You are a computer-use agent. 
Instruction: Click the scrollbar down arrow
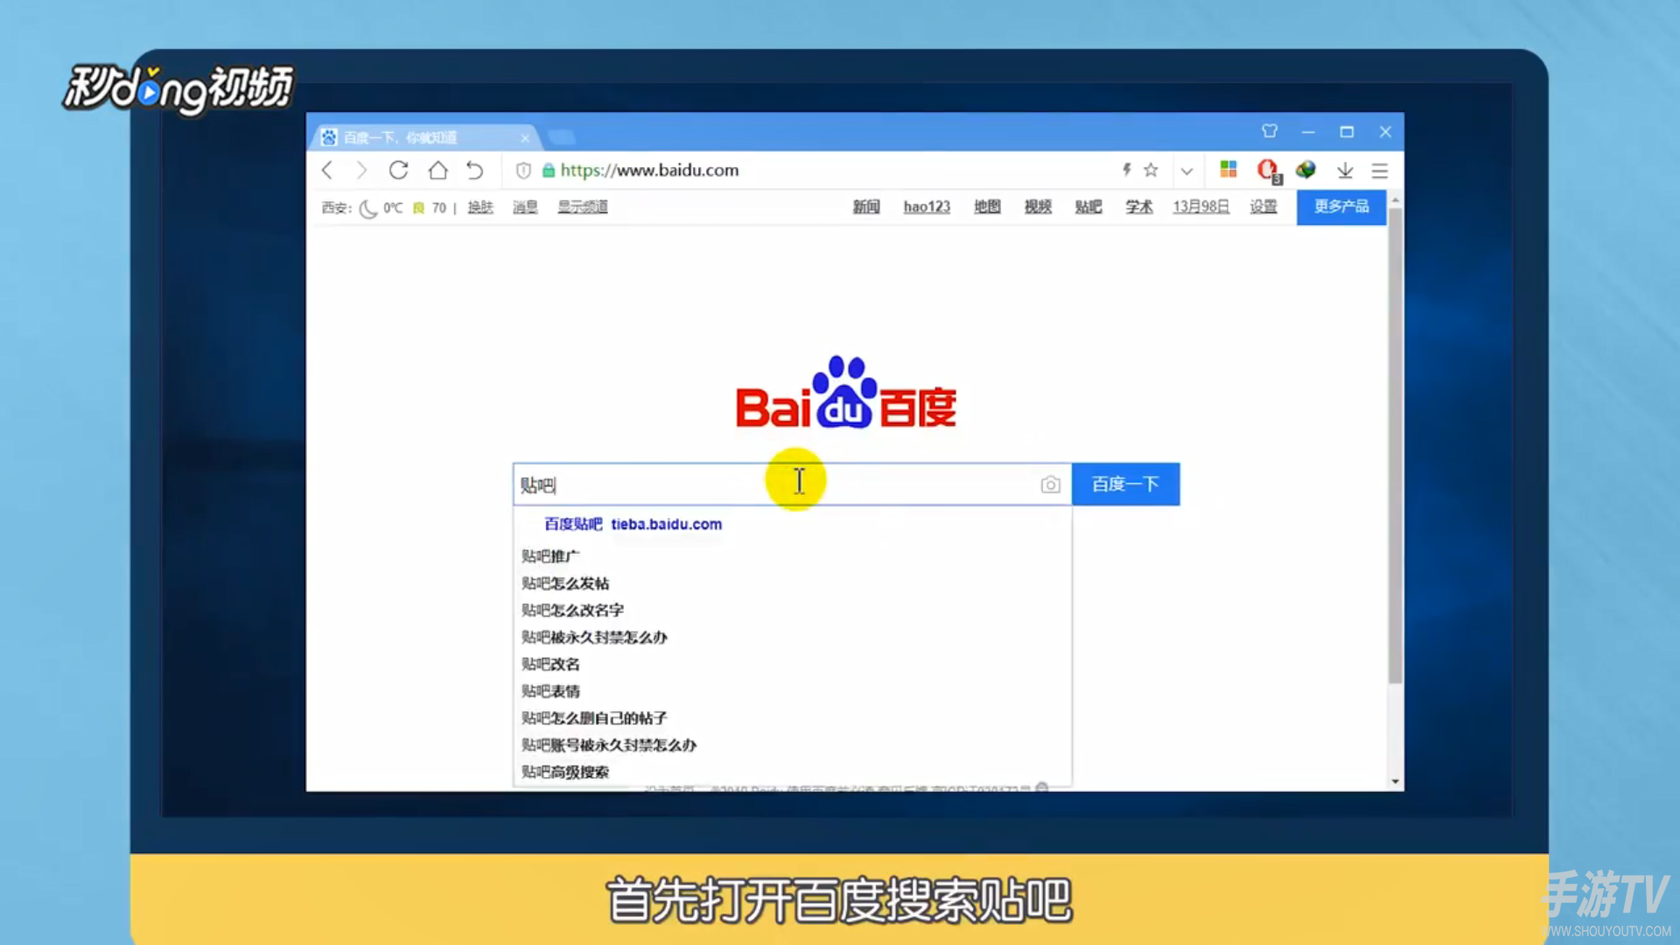pyautogui.click(x=1395, y=781)
